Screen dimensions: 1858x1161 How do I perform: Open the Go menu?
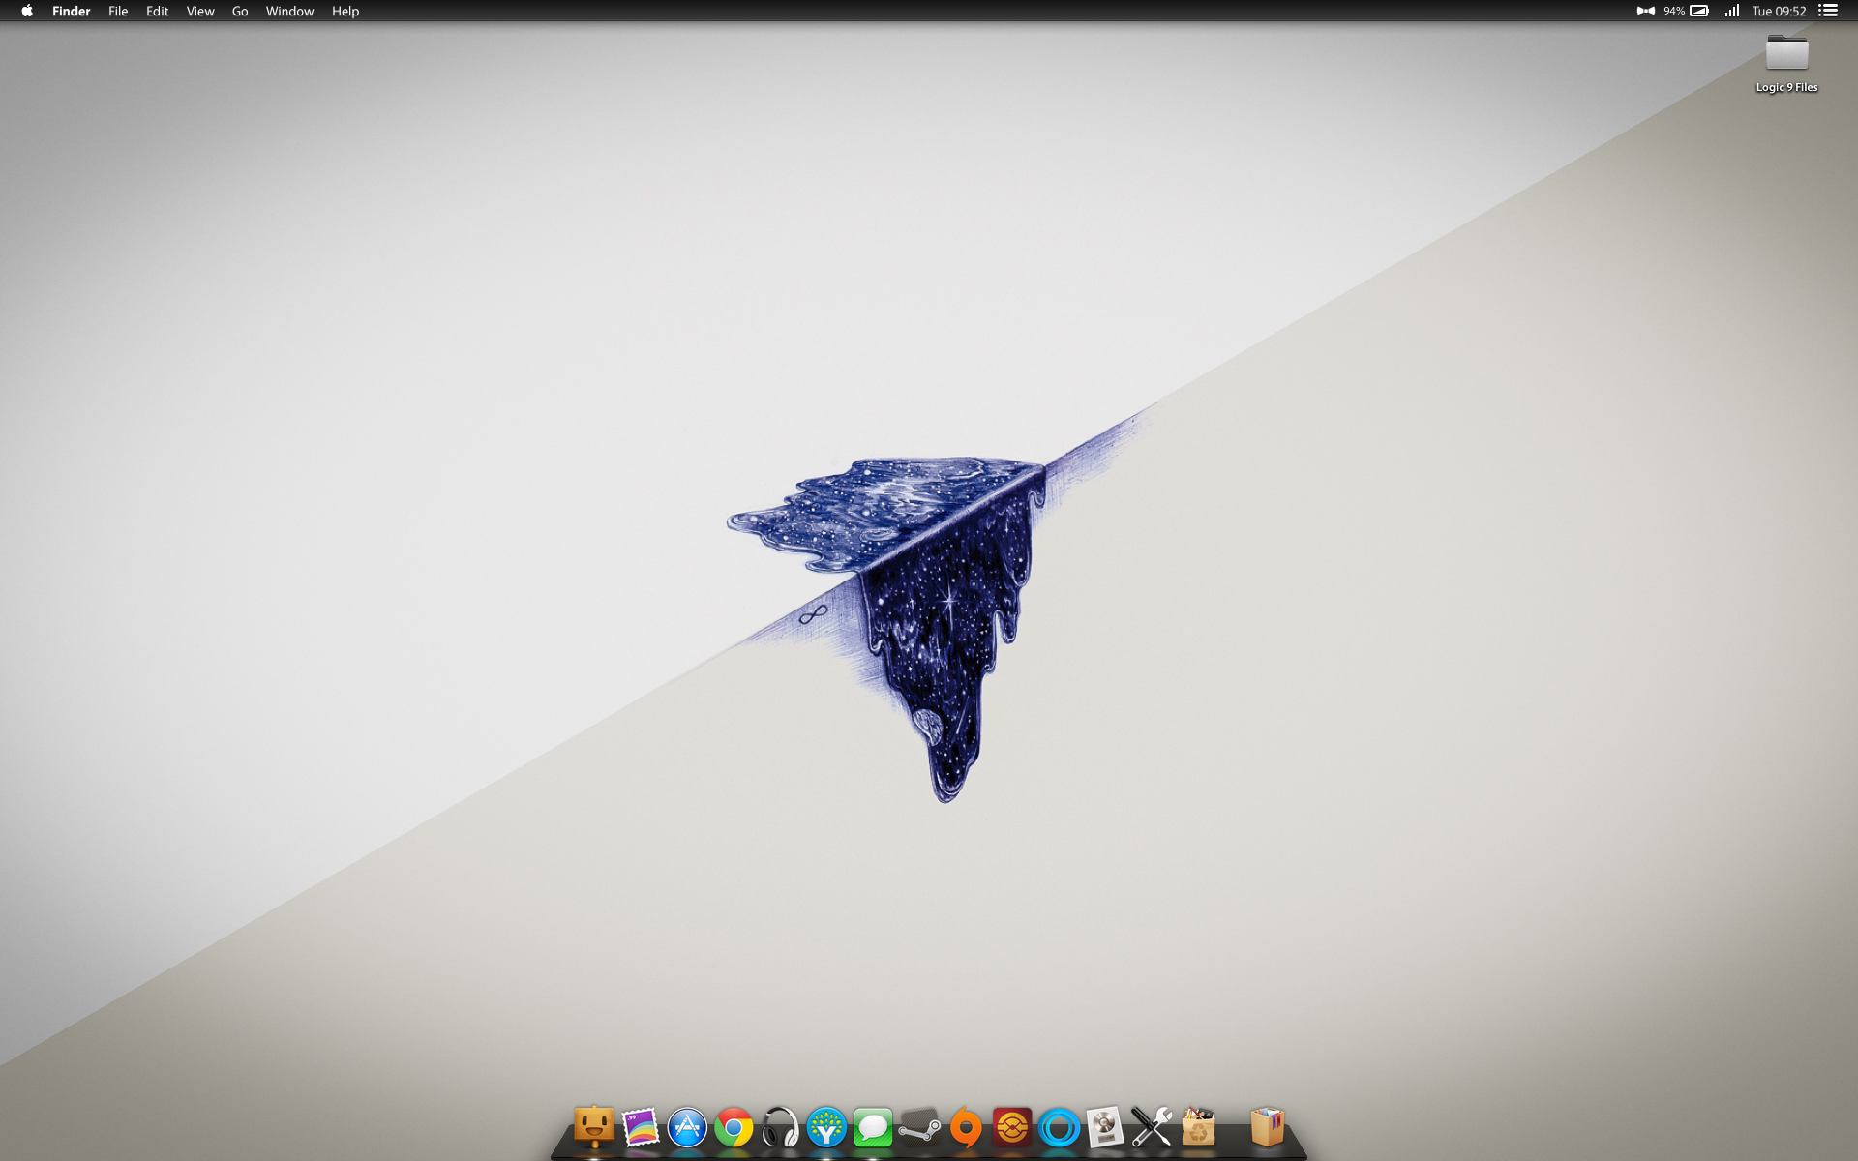pos(240,11)
